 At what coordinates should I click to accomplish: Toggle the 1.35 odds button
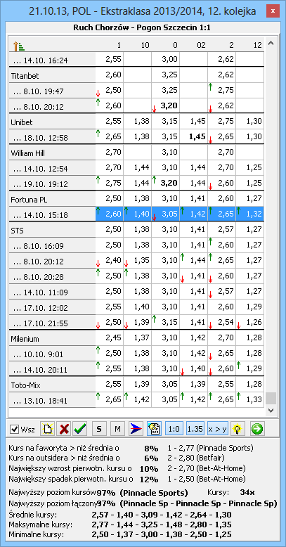[x=195, y=428]
